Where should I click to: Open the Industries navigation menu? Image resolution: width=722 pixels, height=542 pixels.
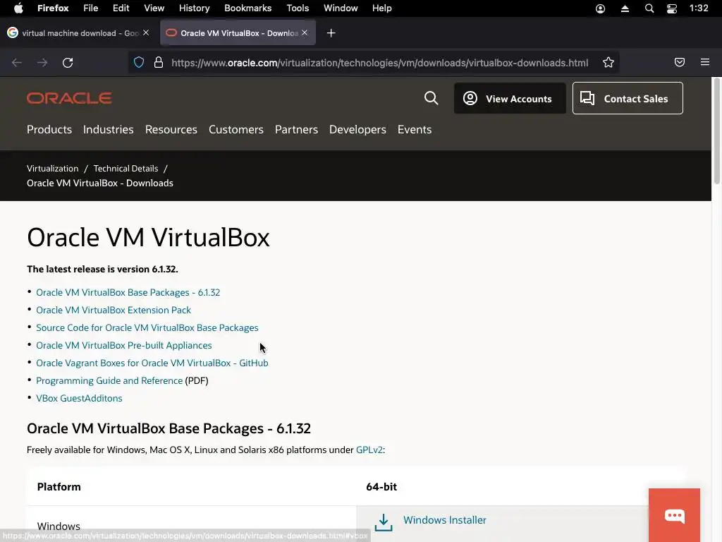tap(108, 130)
